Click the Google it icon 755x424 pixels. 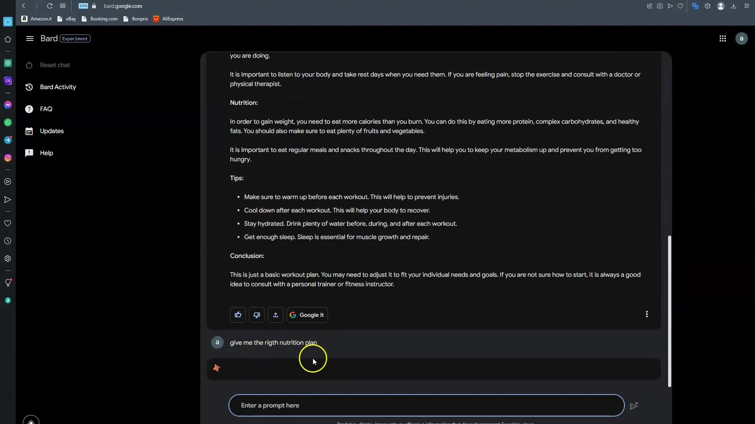point(306,315)
